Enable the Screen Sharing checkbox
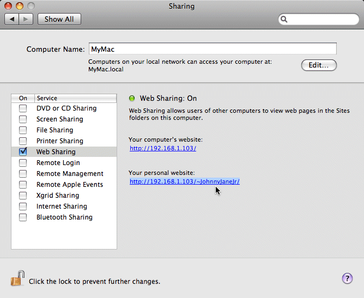This screenshot has height=298, width=364. coord(23,119)
